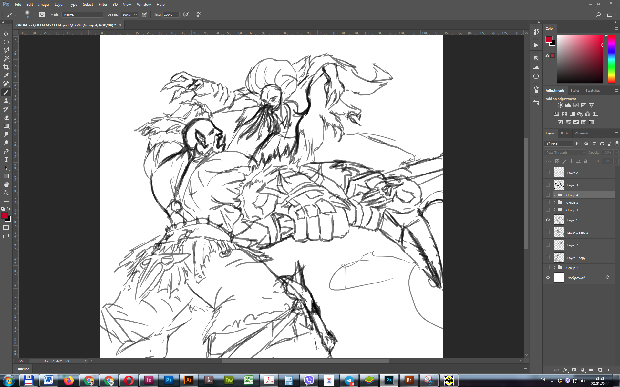Hide Layer 1 visibility
Viewport: 620px width, 387px height.
click(548, 220)
